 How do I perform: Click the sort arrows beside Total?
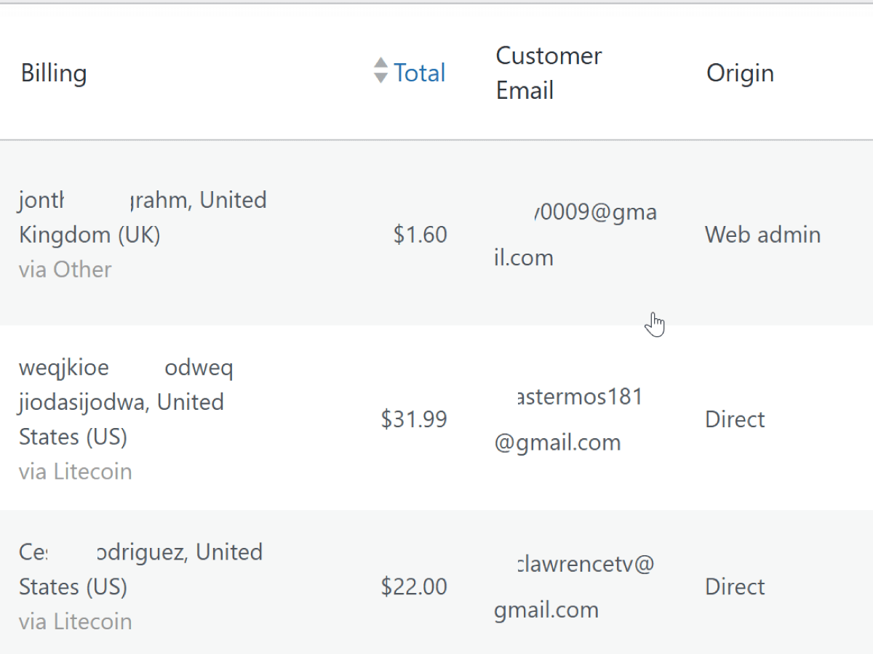coord(380,70)
